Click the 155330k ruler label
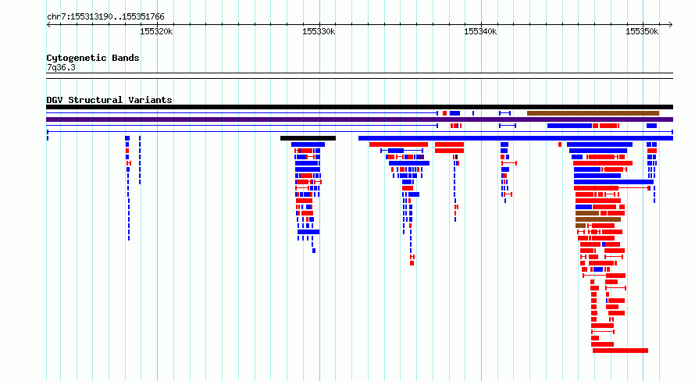The height and width of the screenshot is (381, 695). [319, 31]
